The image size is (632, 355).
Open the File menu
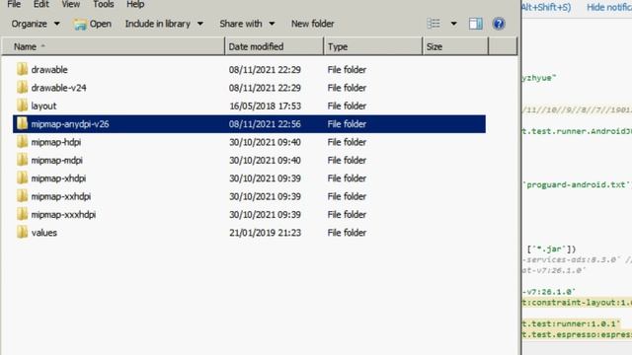click(14, 4)
